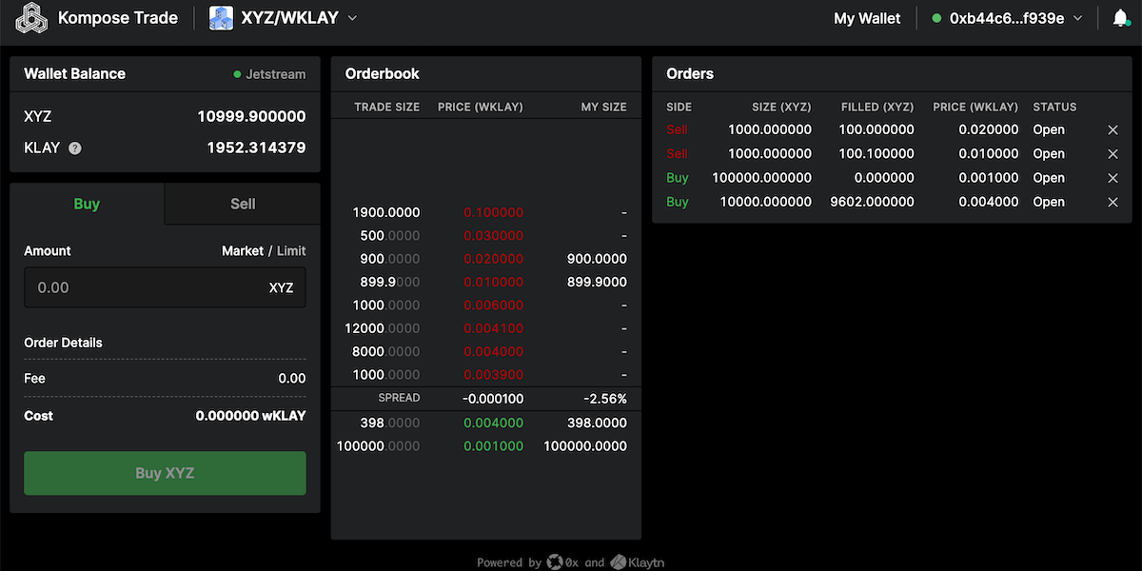Viewport: 1142px width, 571px height.
Task: Click the XYZ token avatar icon
Action: coord(221,18)
